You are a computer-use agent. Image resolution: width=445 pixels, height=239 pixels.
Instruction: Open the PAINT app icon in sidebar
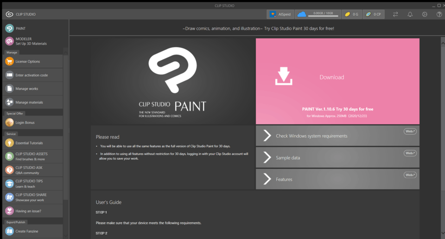[x=9, y=28]
